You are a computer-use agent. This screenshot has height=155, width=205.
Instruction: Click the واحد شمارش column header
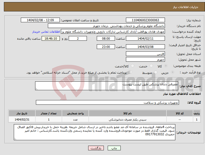(x=75, y=113)
